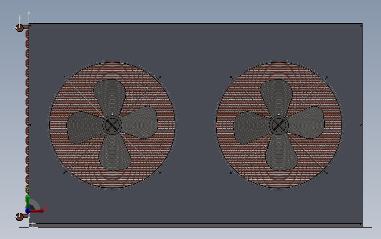Select the top flange strip of the housing

click(x=196, y=25)
